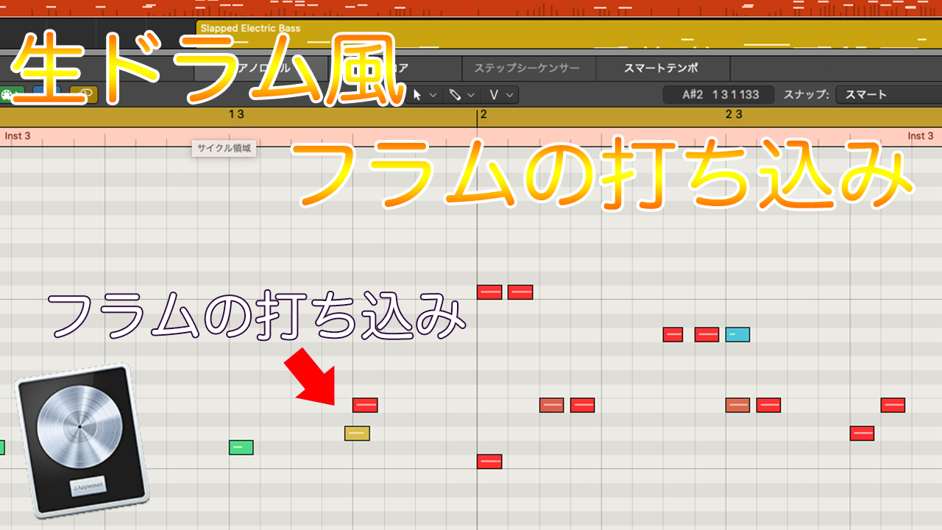
Task: Select the dim orange note below cyan note
Action: (x=737, y=405)
